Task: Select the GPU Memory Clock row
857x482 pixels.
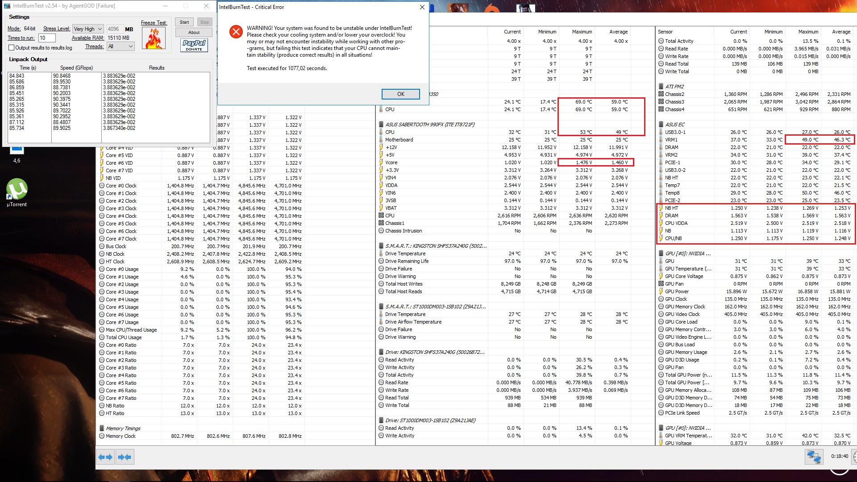Action: pos(755,307)
